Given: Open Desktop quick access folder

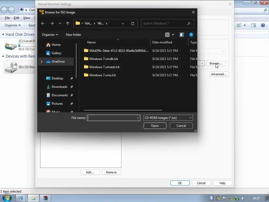Looking at the screenshot, I should click(57, 78).
